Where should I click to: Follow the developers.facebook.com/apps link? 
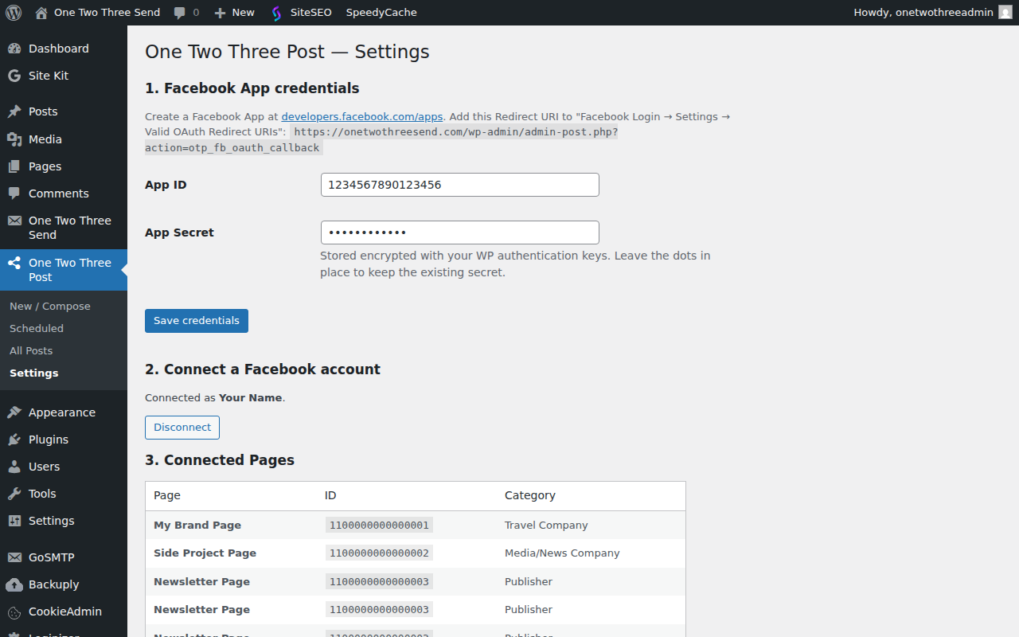click(x=362, y=116)
